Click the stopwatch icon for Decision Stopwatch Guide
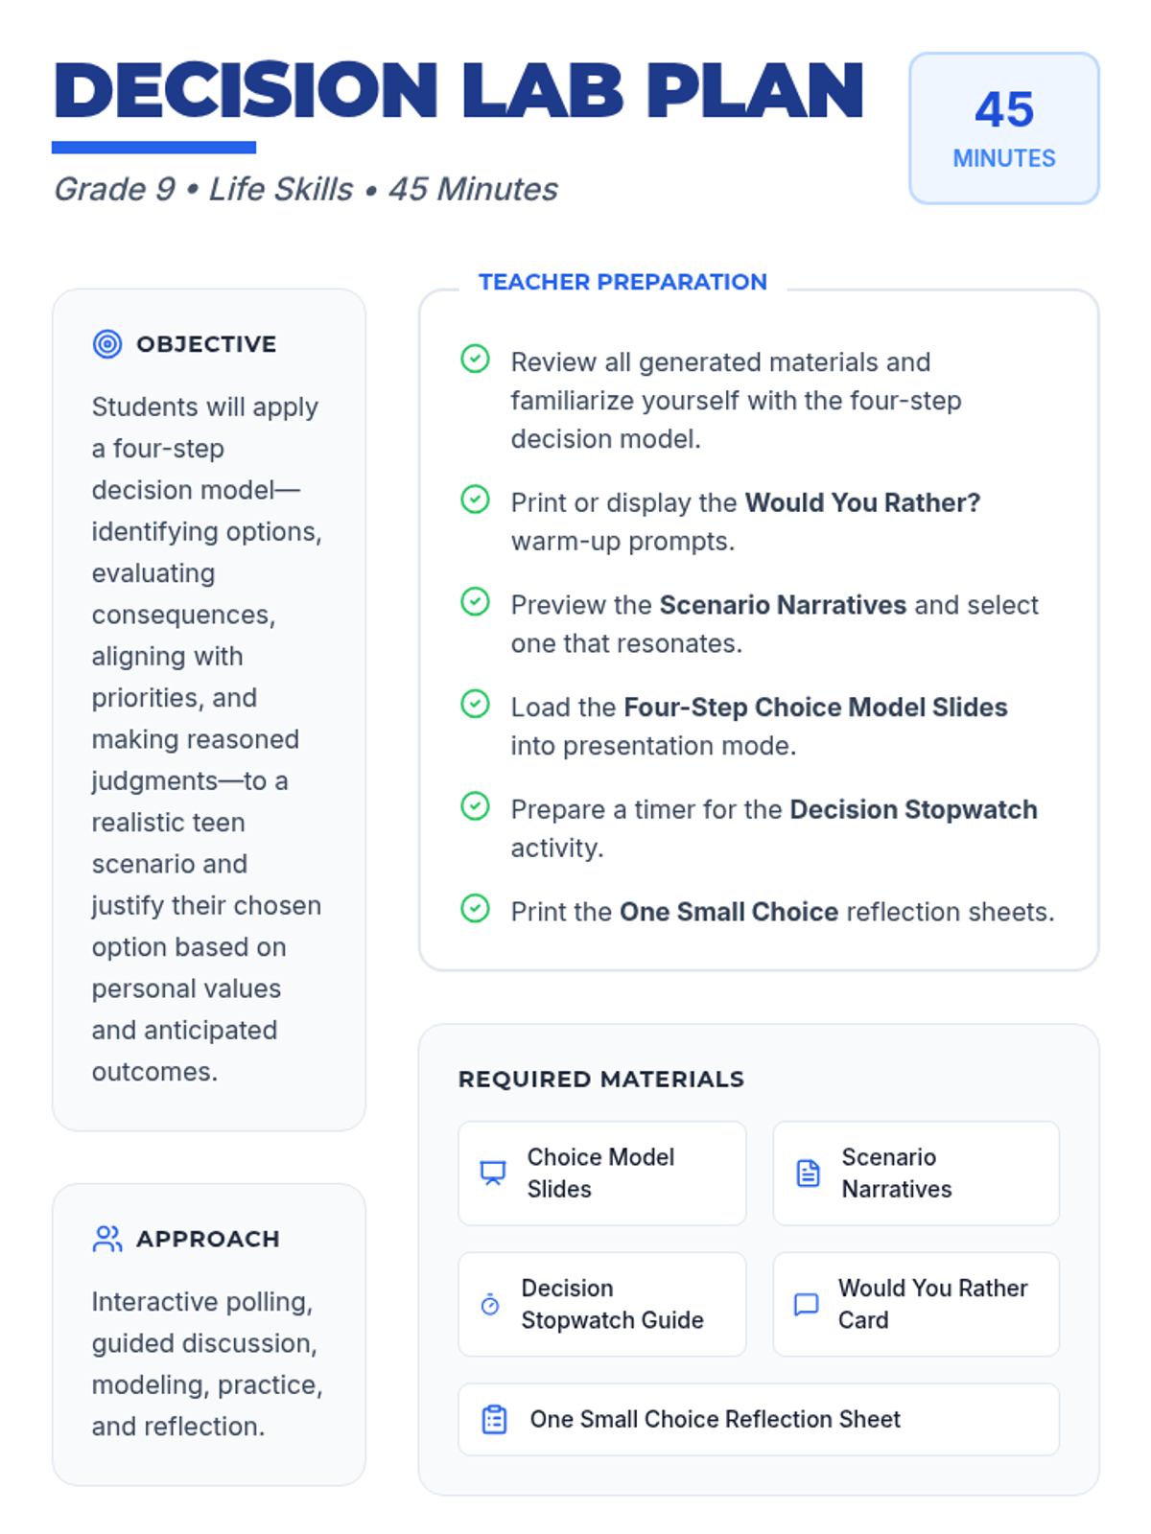 click(490, 1304)
